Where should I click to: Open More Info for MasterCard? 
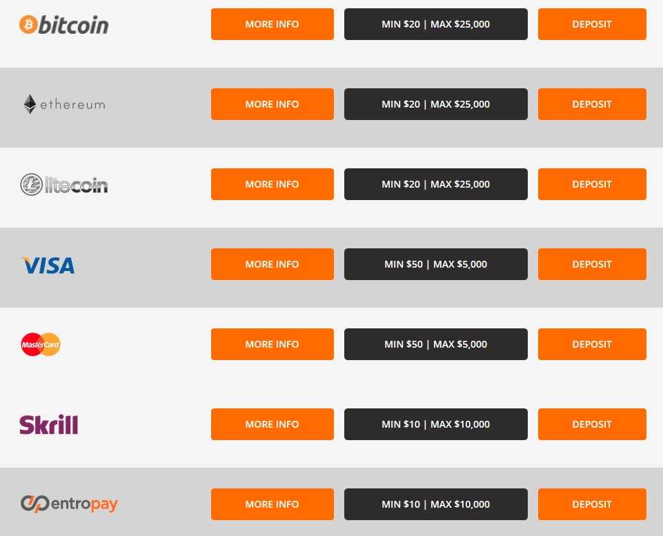(x=273, y=344)
